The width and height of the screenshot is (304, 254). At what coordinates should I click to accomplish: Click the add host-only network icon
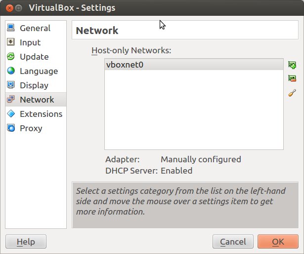pyautogui.click(x=292, y=65)
